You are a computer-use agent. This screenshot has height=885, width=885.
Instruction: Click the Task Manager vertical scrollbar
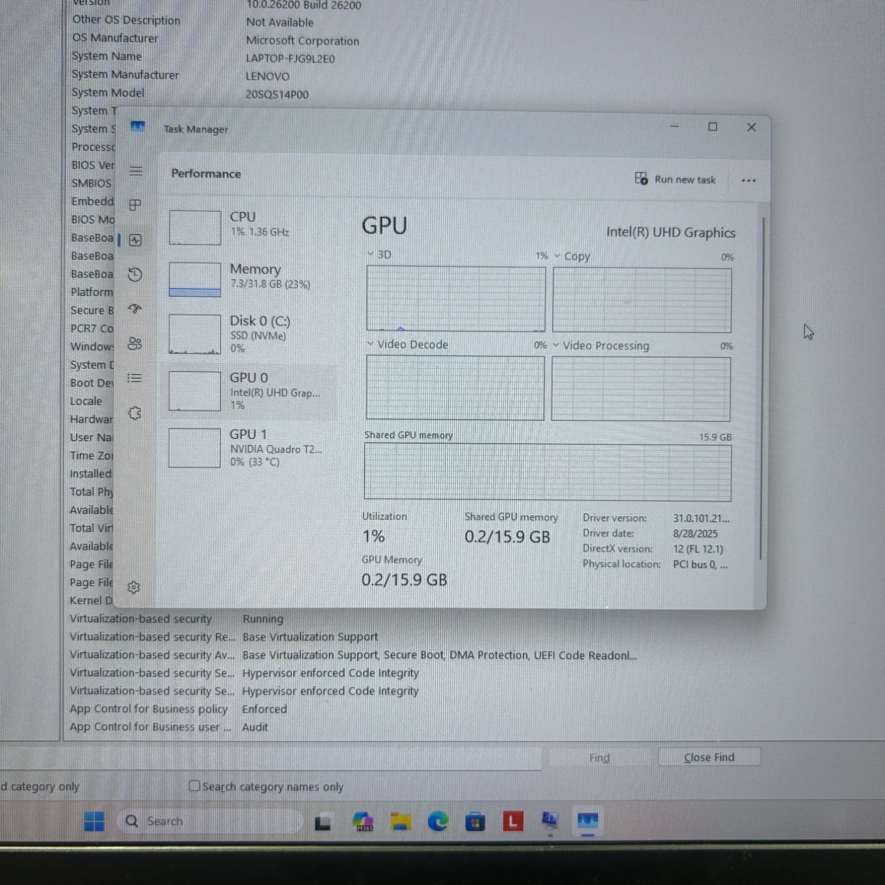763,389
